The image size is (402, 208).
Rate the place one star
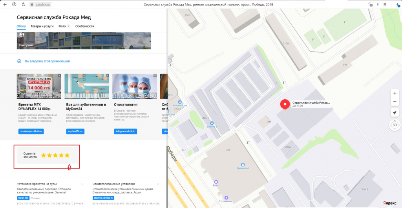(x=44, y=155)
